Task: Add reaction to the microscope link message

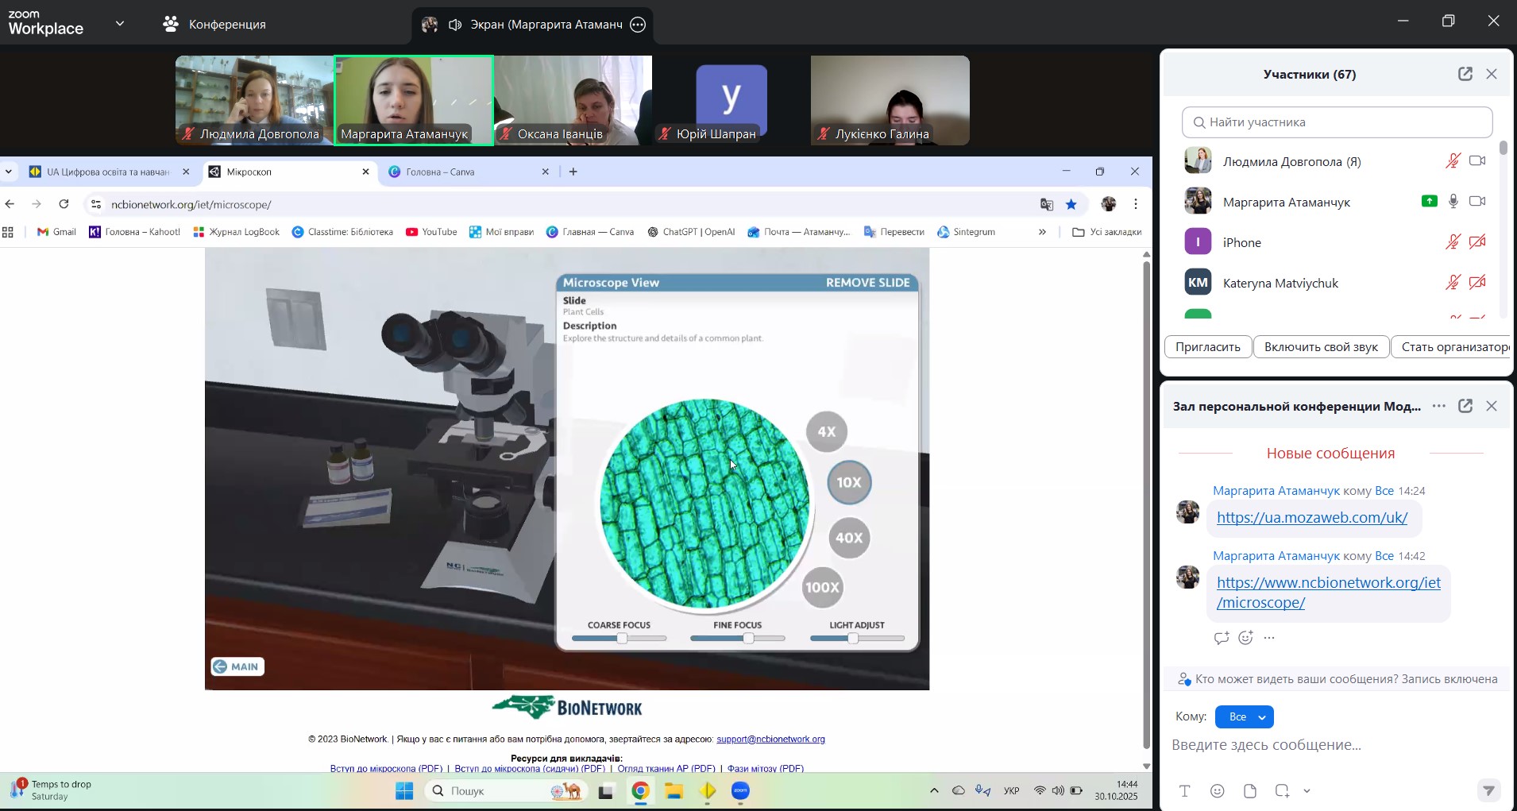Action: 1245,637
